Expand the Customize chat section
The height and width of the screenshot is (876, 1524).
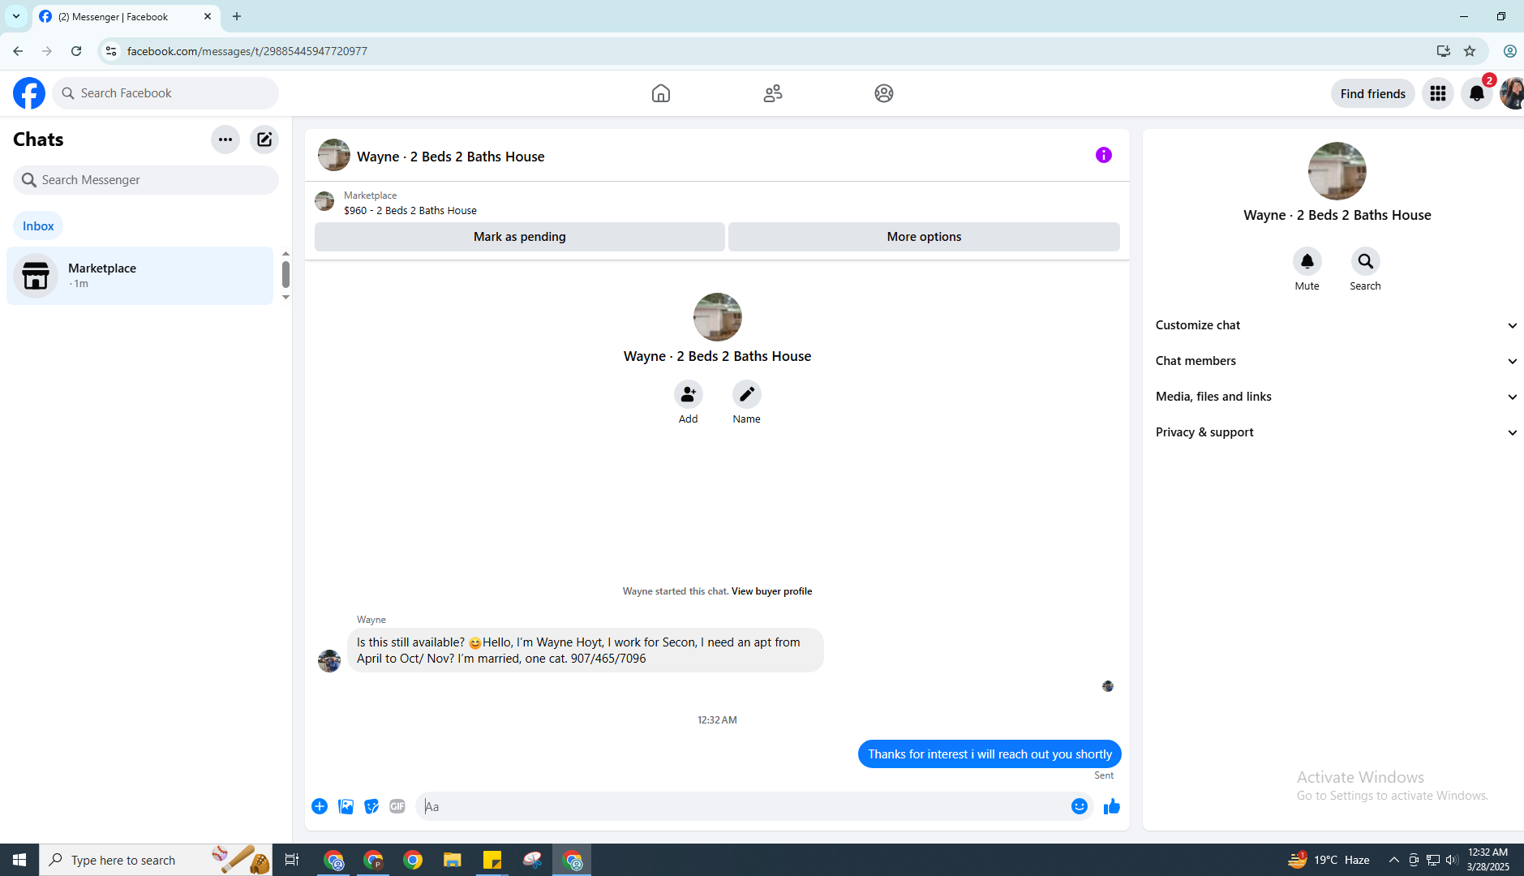1337,325
